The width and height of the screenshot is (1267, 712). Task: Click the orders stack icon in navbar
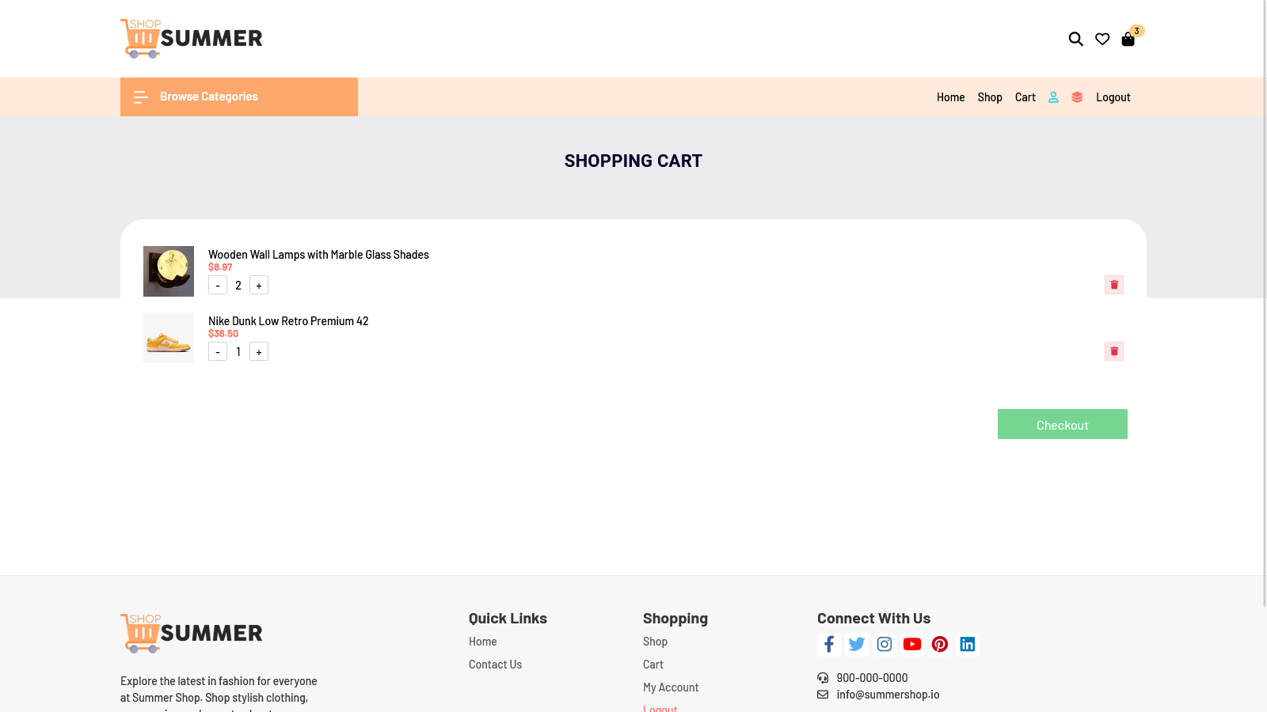click(x=1077, y=97)
